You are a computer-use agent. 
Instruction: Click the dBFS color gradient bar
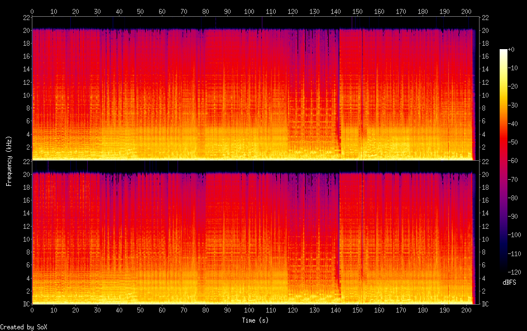[503, 161]
